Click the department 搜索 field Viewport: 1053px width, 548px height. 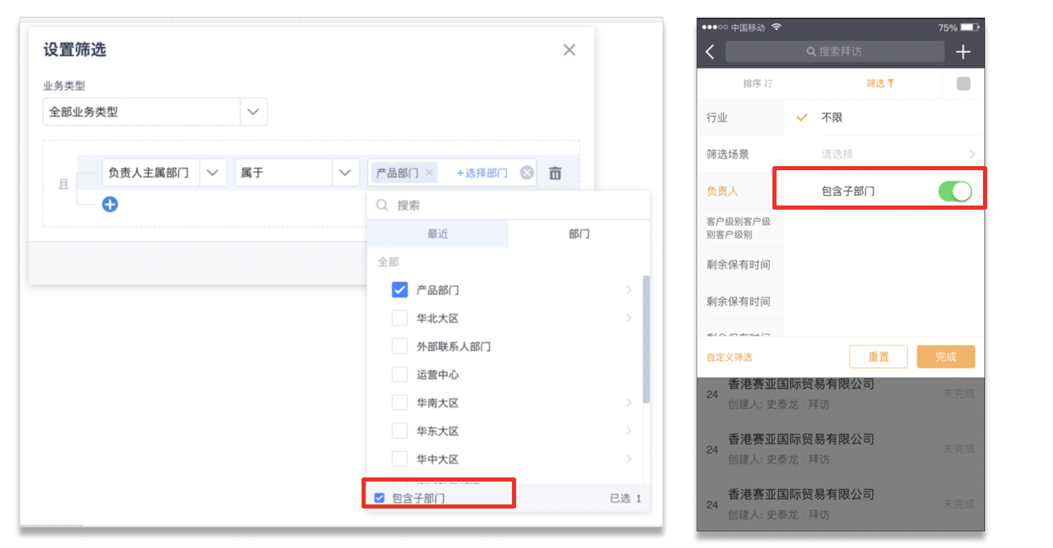(508, 205)
